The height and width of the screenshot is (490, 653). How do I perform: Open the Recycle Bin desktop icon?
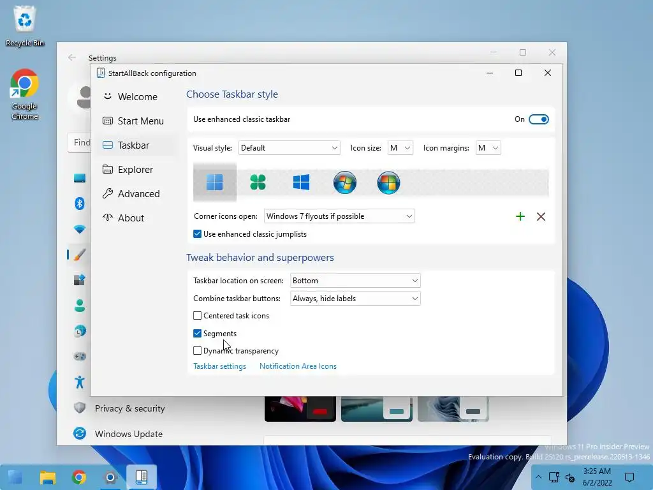[x=25, y=26]
